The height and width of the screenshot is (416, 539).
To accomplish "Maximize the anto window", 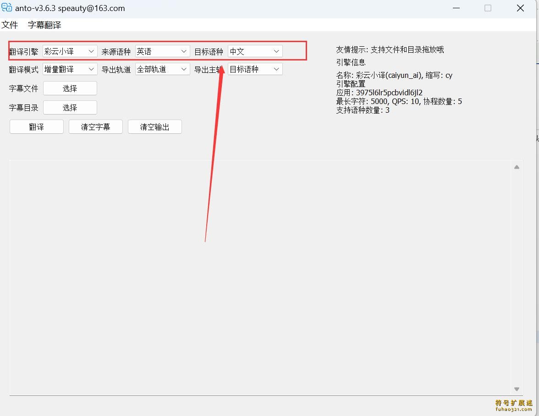I will point(488,8).
